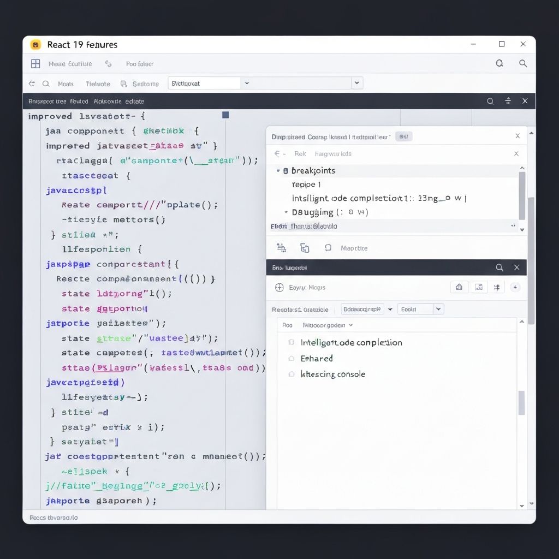Click the Mapctice button

[x=354, y=248]
